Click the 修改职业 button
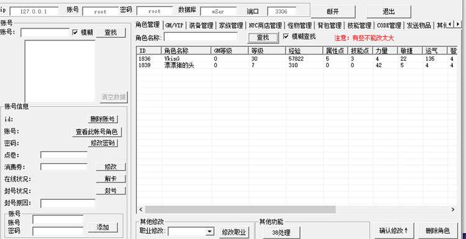The width and height of the screenshot is (466, 239). pyautogui.click(x=234, y=232)
